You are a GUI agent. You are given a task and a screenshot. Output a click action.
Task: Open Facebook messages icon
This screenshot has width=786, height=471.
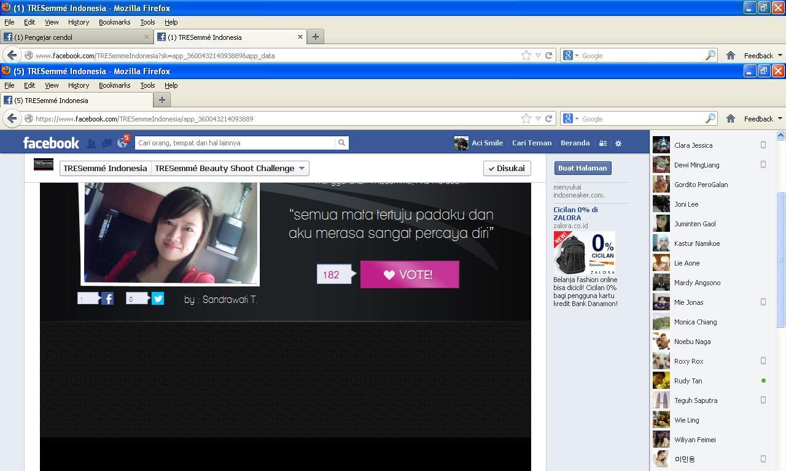107,143
